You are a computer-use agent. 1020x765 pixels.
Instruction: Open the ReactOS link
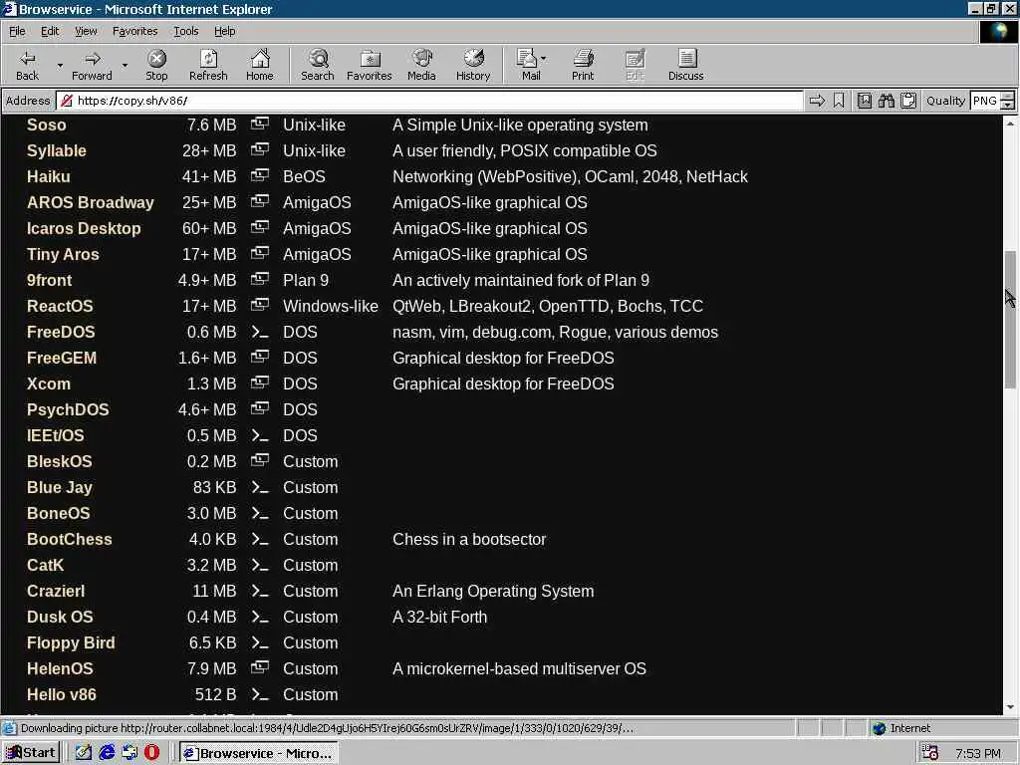point(60,307)
